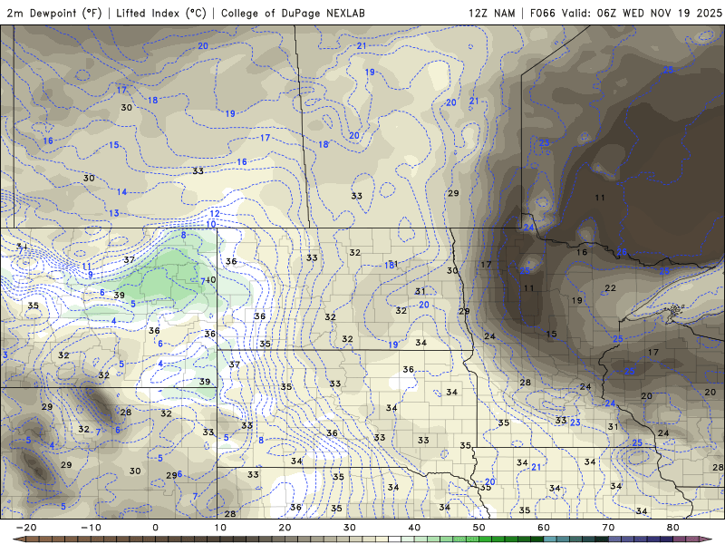The width and height of the screenshot is (725, 544).
Task: Click the black dewpoint value "19"
Action: [x=576, y=301]
